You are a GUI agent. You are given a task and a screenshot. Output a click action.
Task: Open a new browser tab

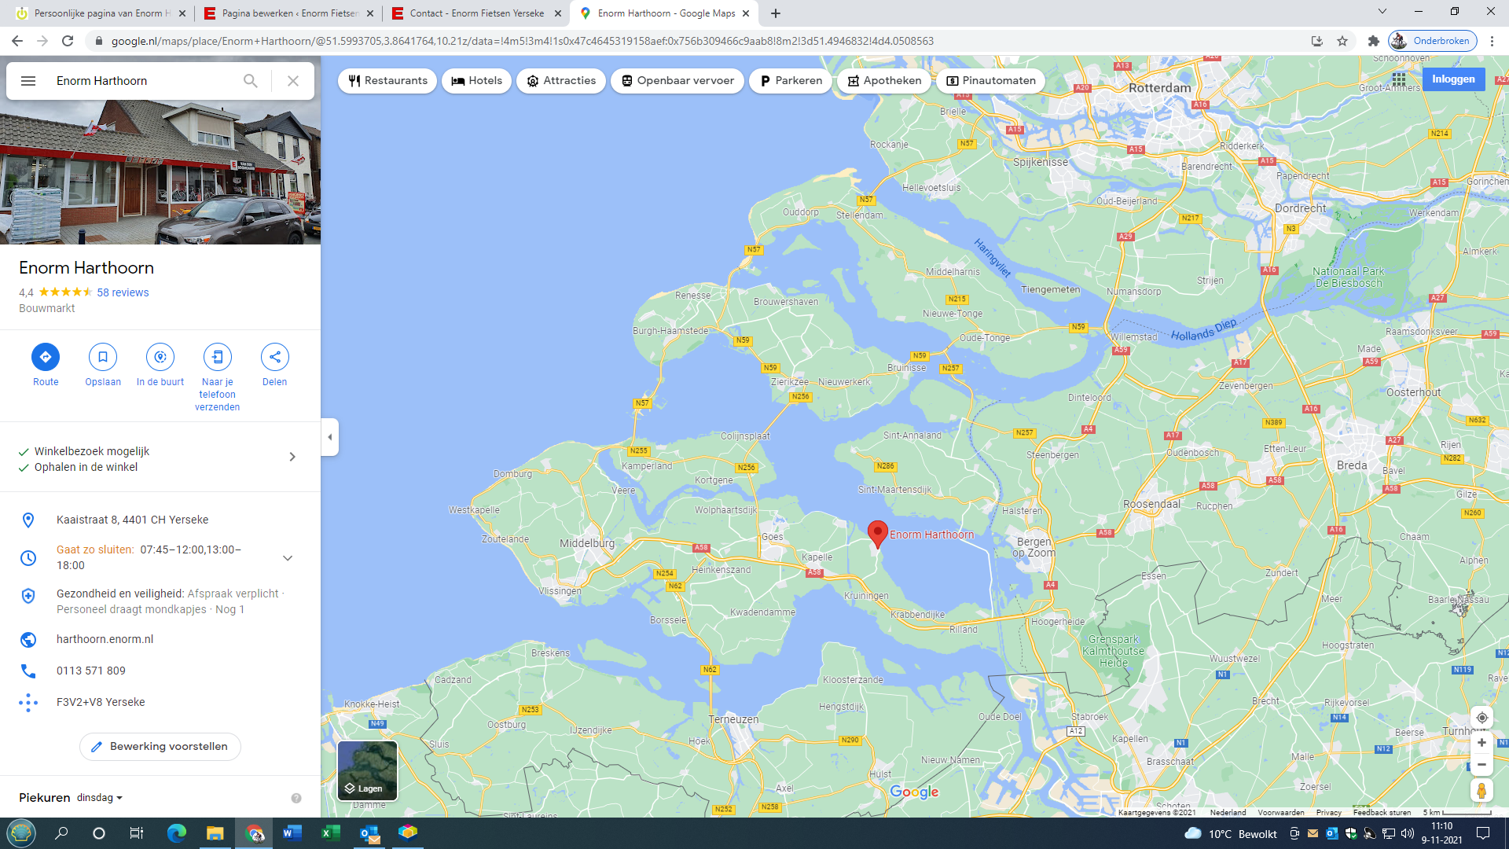click(x=776, y=13)
